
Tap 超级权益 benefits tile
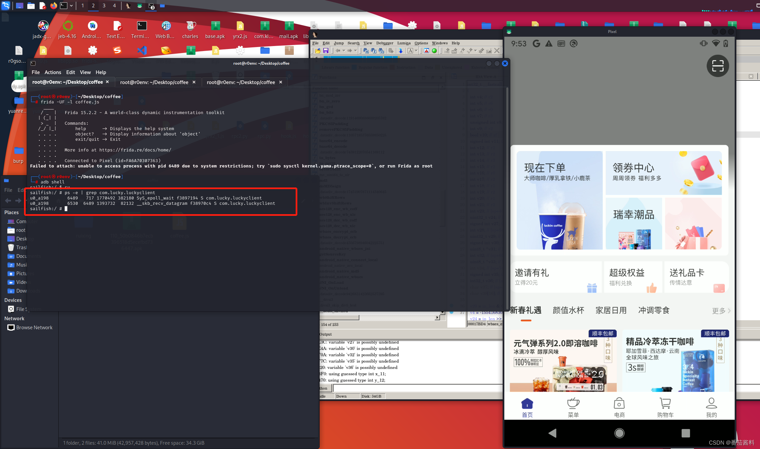[633, 277]
